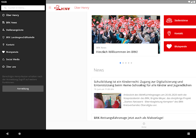Open the Stellenbörse tile
The height and width of the screenshot is (138, 196).
click(x=180, y=20)
